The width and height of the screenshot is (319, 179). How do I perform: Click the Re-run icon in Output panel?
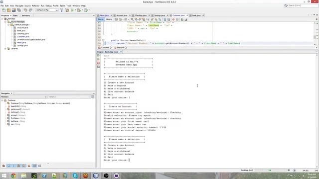point(98,55)
